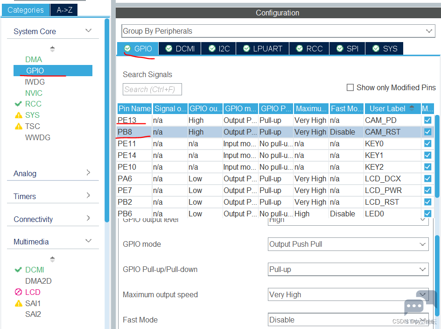This screenshot has height=329, width=441.
Task: Open the Maximum output speed dropdown
Action: tap(348, 294)
